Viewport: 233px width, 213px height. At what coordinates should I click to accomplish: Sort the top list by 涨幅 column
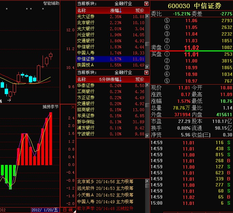[x=116, y=10]
